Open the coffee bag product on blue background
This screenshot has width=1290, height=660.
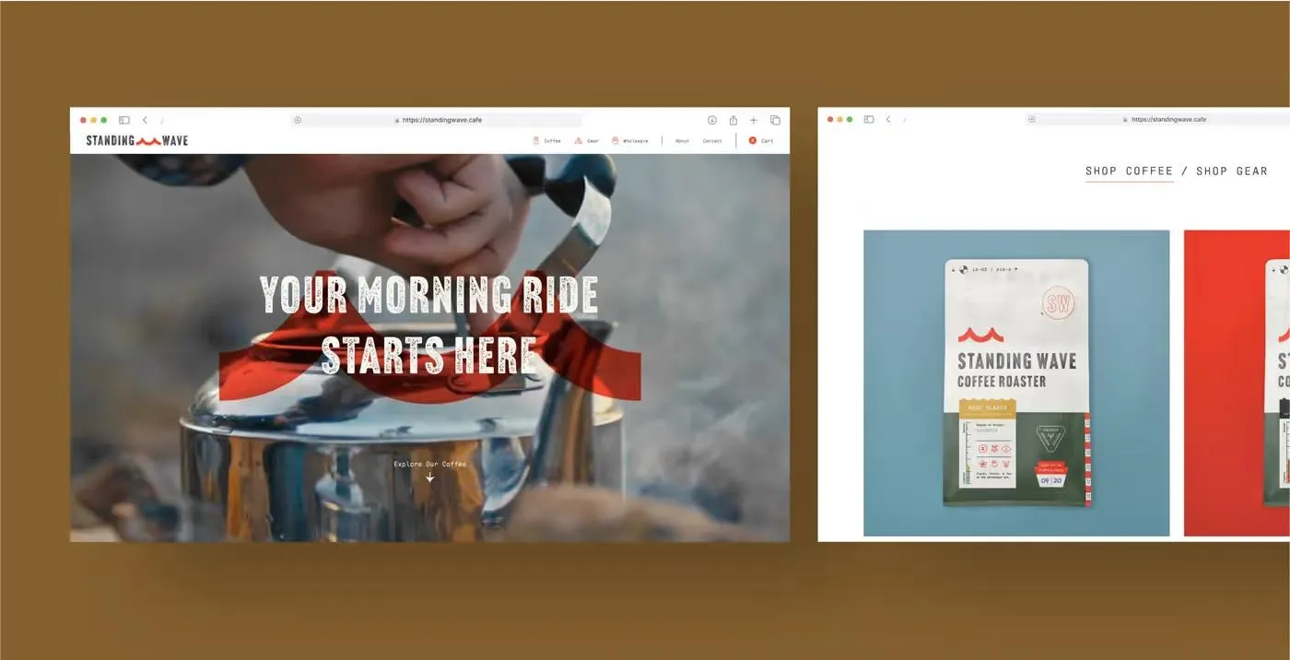coord(1016,383)
